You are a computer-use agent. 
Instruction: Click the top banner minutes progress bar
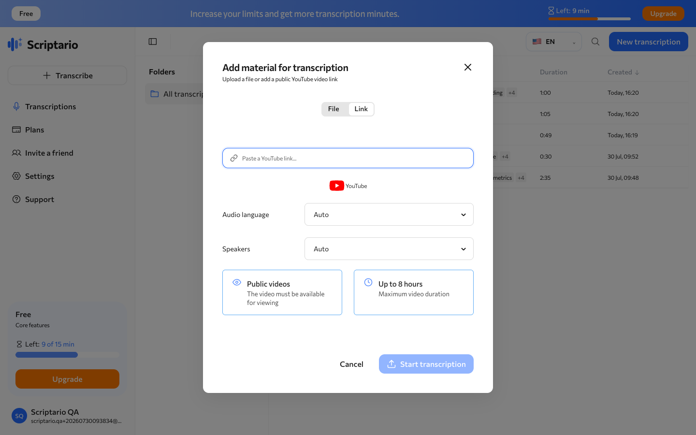point(589,19)
